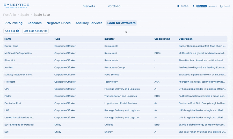This screenshot has width=233, height=139.
Task: Click the plus icon on Add bid
Action: (x=17, y=31)
